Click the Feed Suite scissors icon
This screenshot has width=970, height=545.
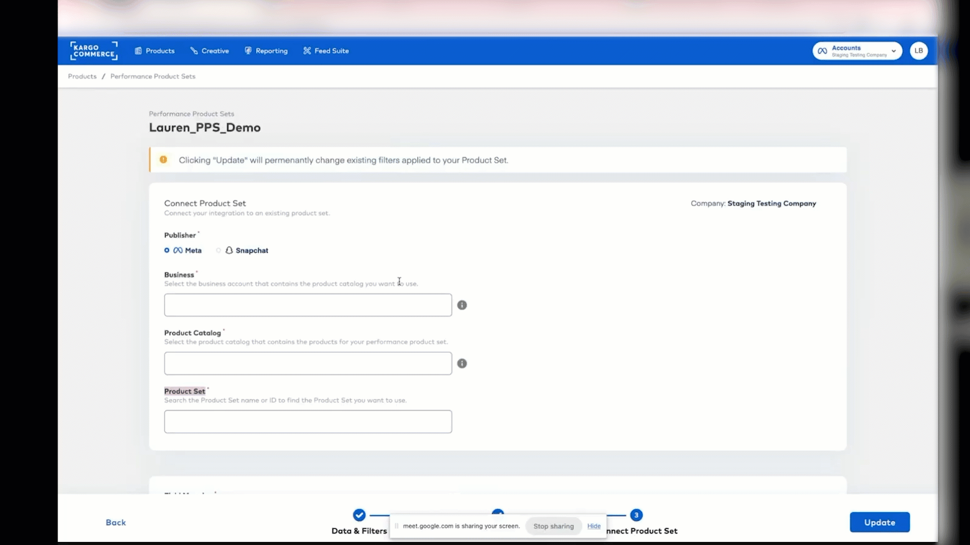pyautogui.click(x=307, y=50)
